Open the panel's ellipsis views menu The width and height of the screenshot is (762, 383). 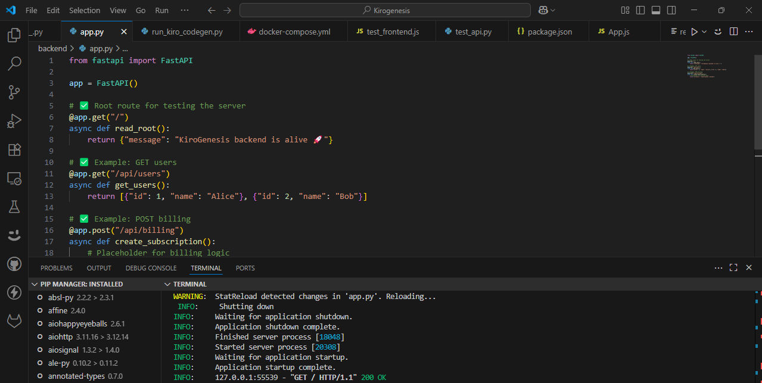(x=718, y=268)
